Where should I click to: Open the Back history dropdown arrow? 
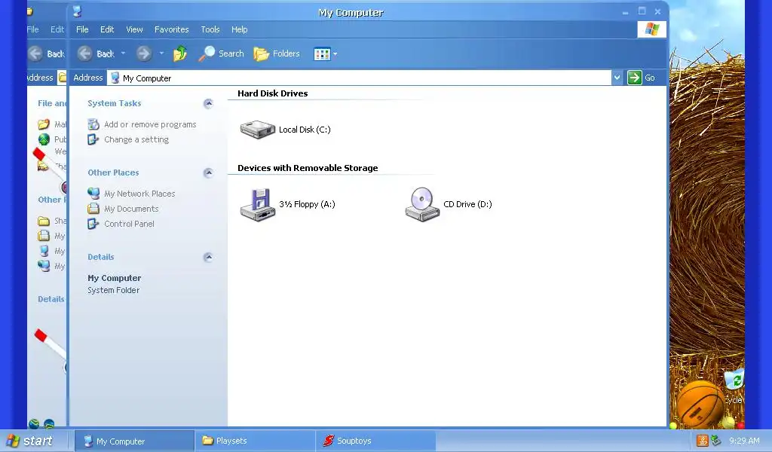click(123, 53)
